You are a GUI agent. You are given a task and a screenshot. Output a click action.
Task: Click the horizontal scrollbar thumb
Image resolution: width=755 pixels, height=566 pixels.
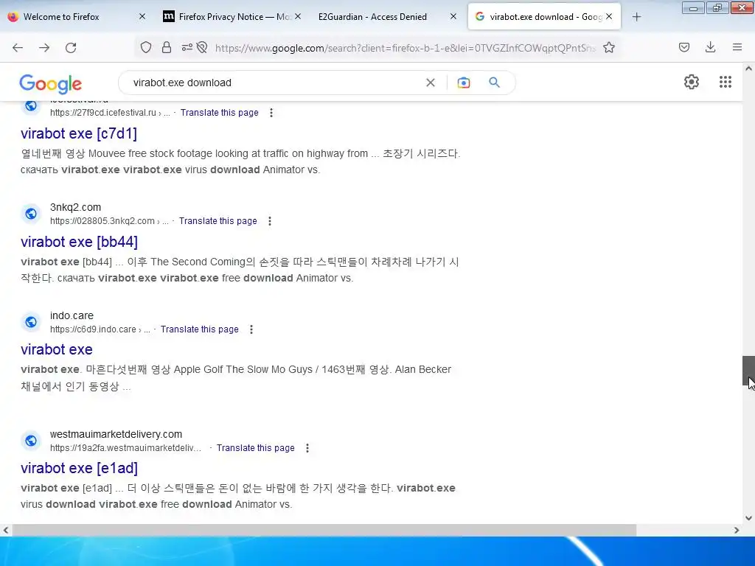[x=324, y=531]
